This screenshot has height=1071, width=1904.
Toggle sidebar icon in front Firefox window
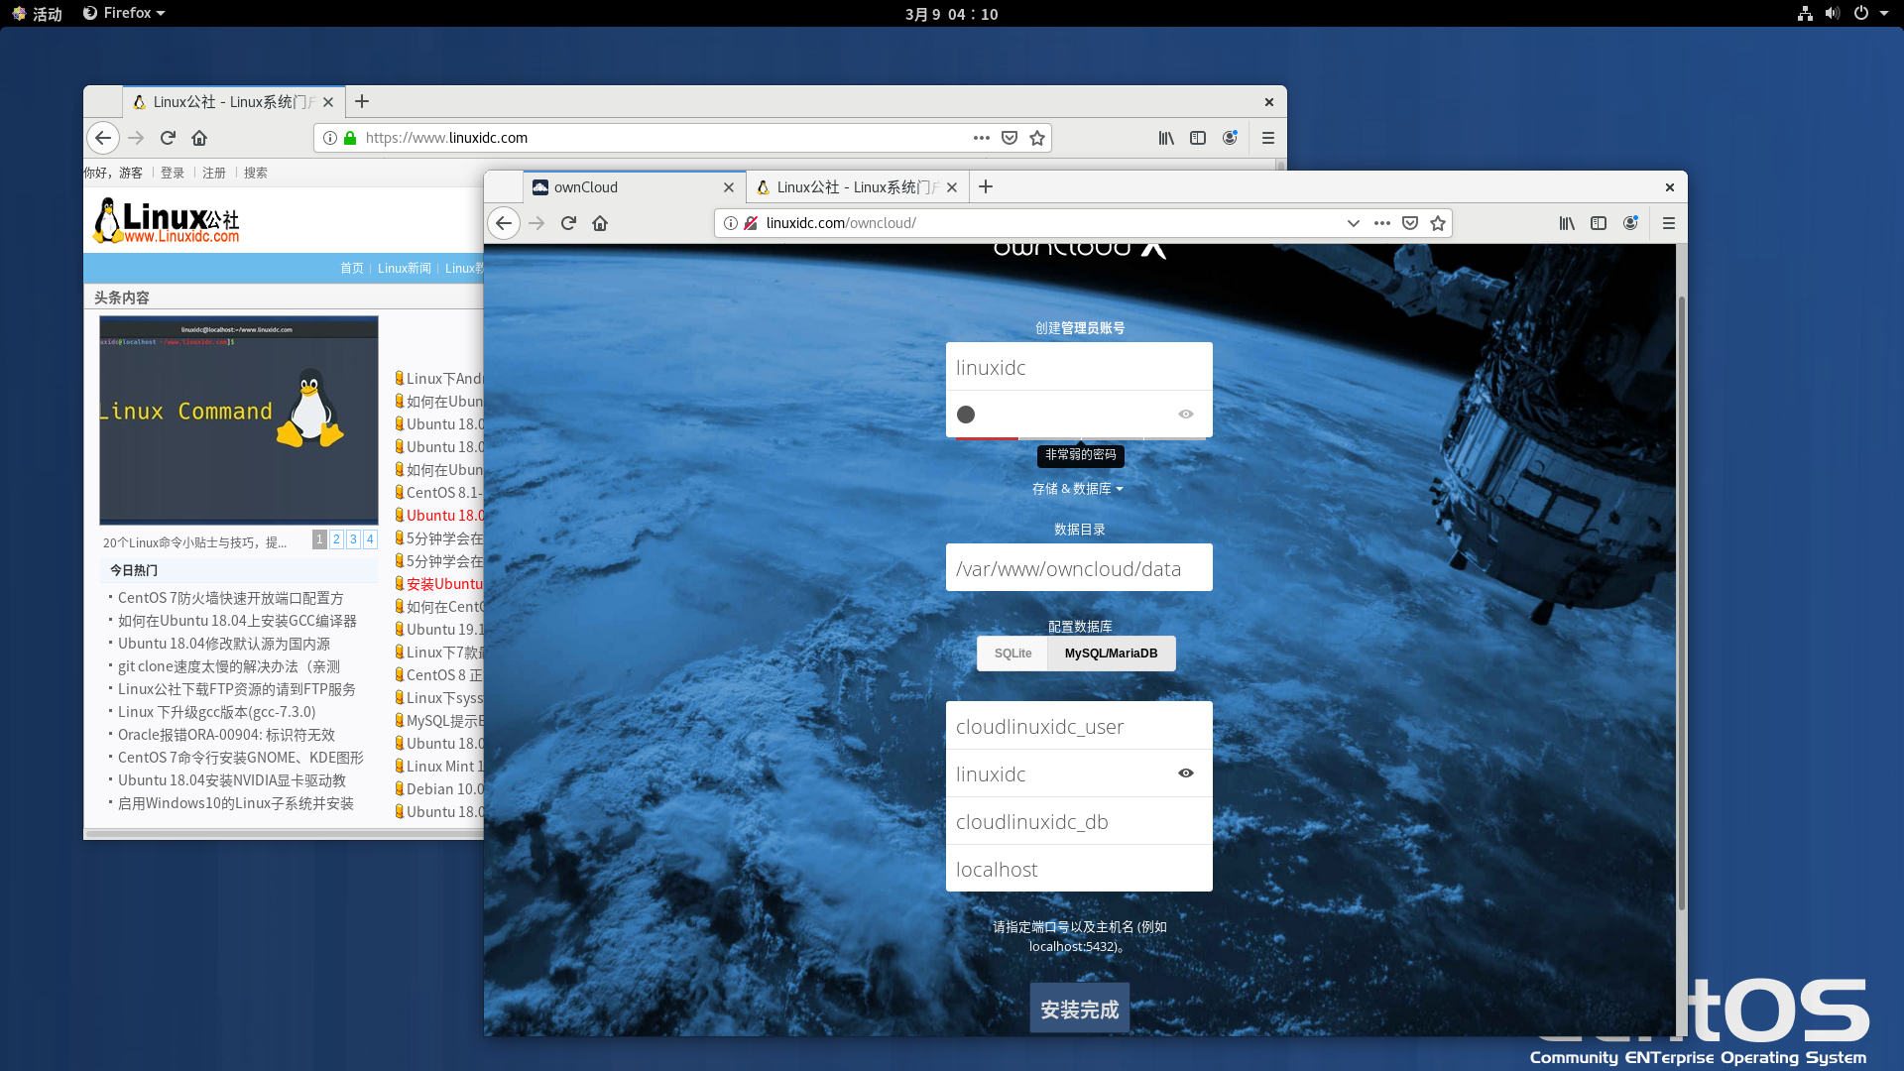[1599, 223]
